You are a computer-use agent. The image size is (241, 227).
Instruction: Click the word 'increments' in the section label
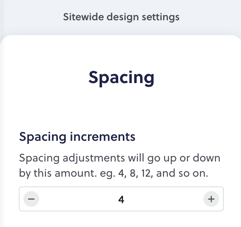[x=103, y=137]
